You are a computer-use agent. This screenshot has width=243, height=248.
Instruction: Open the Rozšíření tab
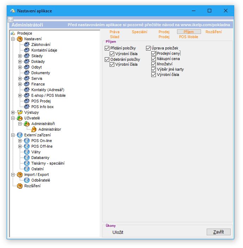(213, 32)
